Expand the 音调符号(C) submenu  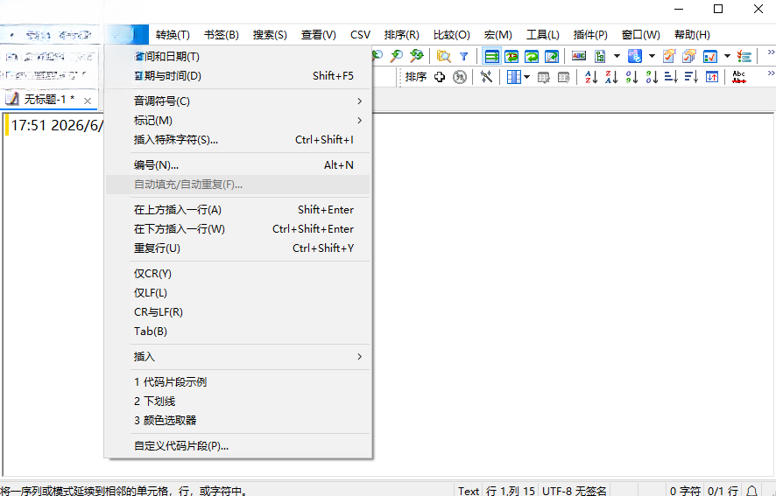pos(237,101)
